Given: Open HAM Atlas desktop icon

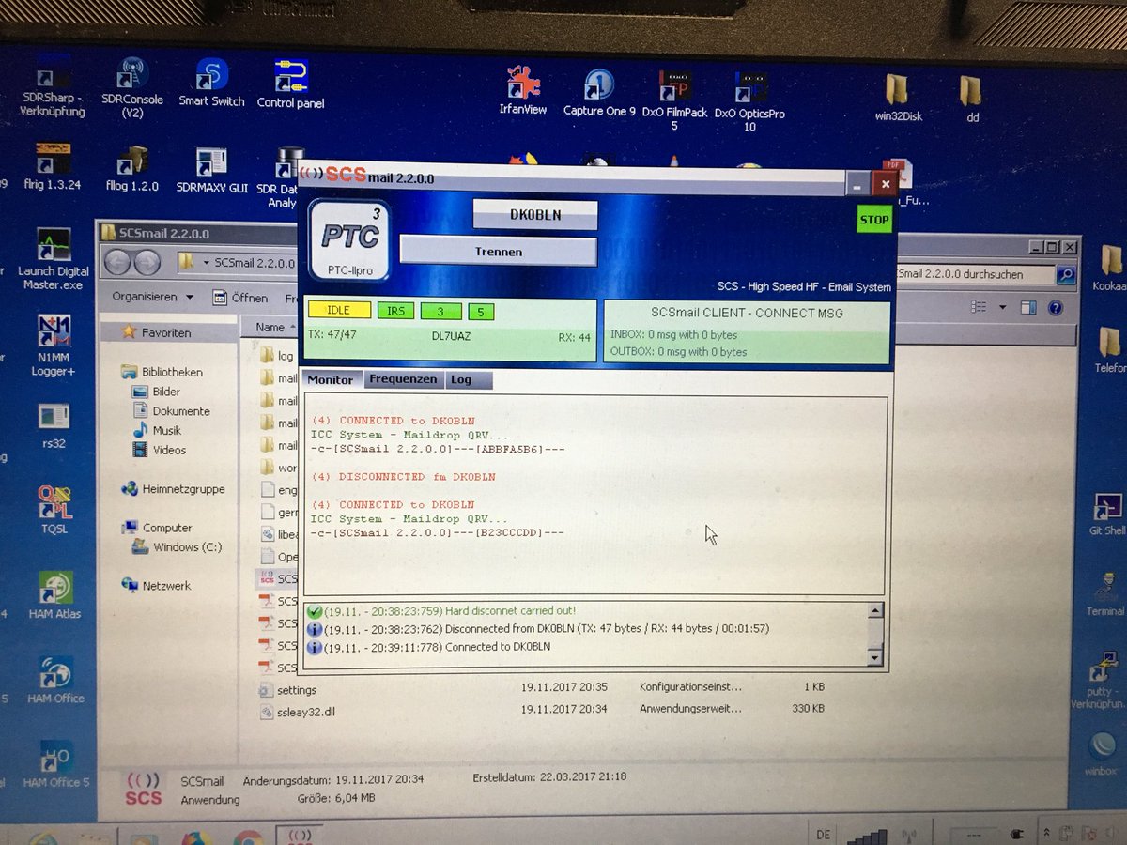Looking at the screenshot, I should tap(54, 595).
